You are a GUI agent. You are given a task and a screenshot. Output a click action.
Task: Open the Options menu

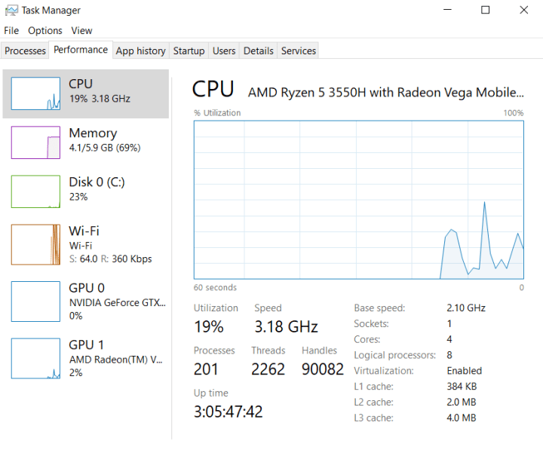[x=45, y=30]
